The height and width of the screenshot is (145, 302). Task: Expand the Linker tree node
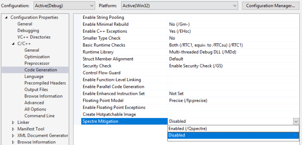13,122
